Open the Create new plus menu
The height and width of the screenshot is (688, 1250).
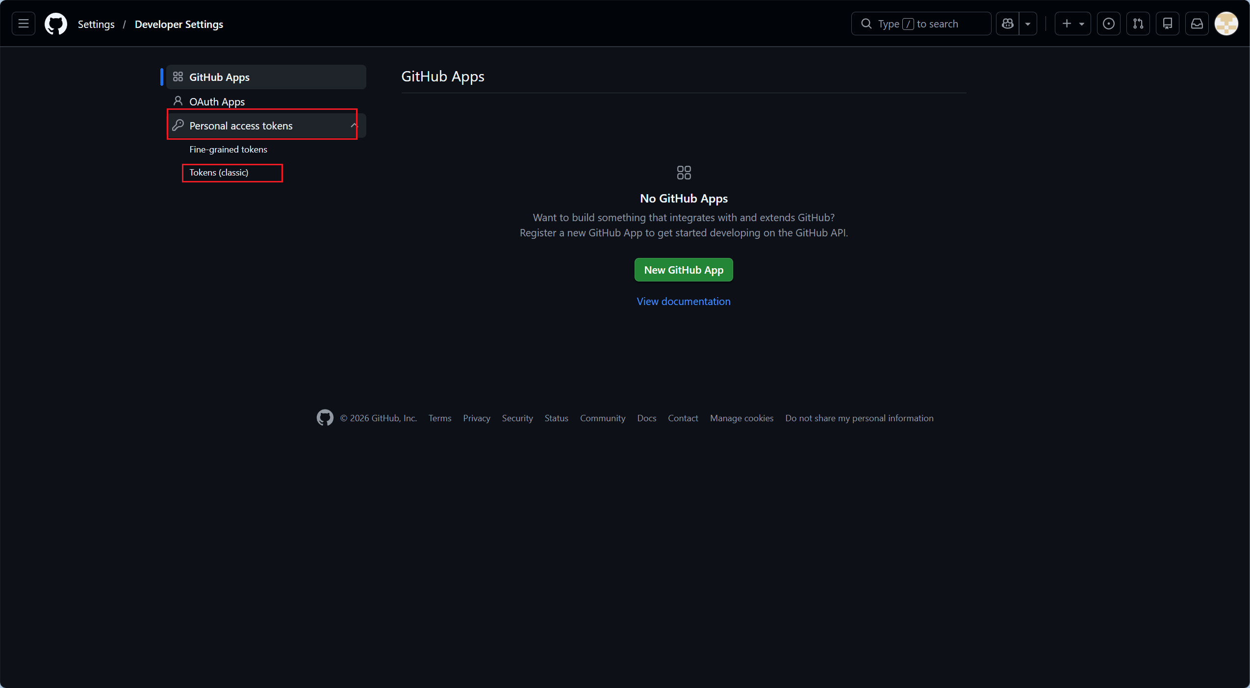pyautogui.click(x=1072, y=24)
